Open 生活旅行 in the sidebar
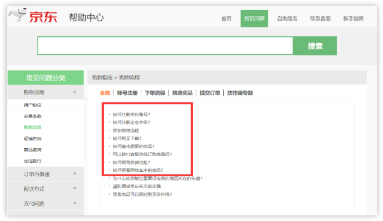Image resolution: width=383 pixels, height=221 pixels. click(33, 161)
